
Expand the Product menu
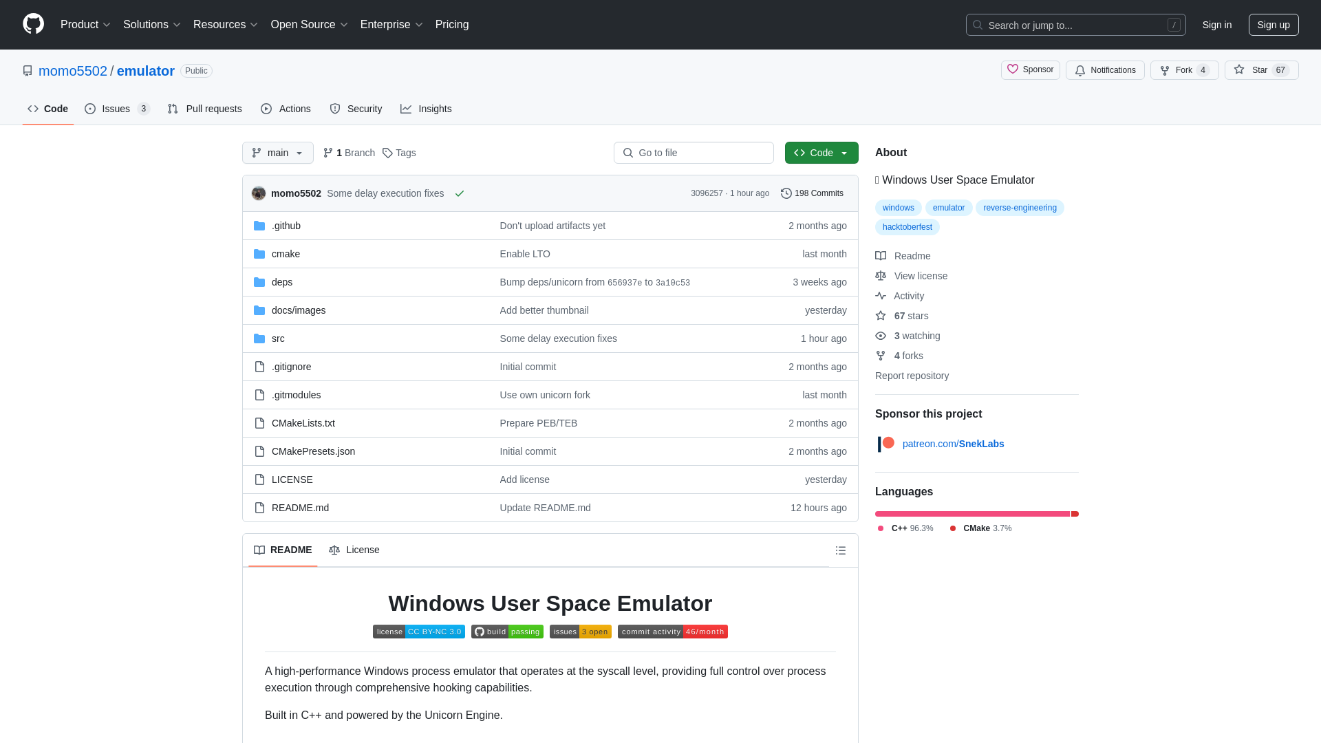coord(85,25)
